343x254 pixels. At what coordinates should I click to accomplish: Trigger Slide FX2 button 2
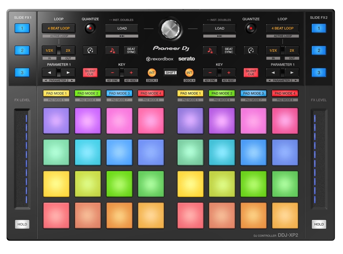point(319,51)
